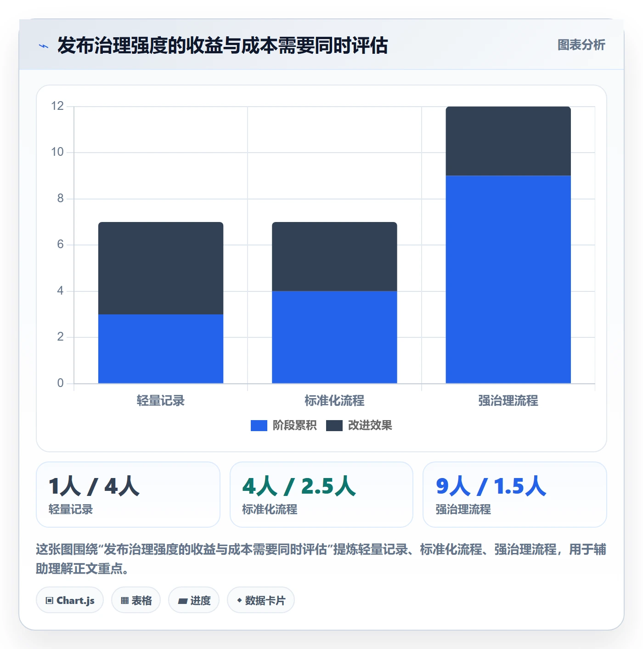The height and width of the screenshot is (649, 643).
Task: Click the 标准化流程 x-axis label
Action: click(334, 401)
